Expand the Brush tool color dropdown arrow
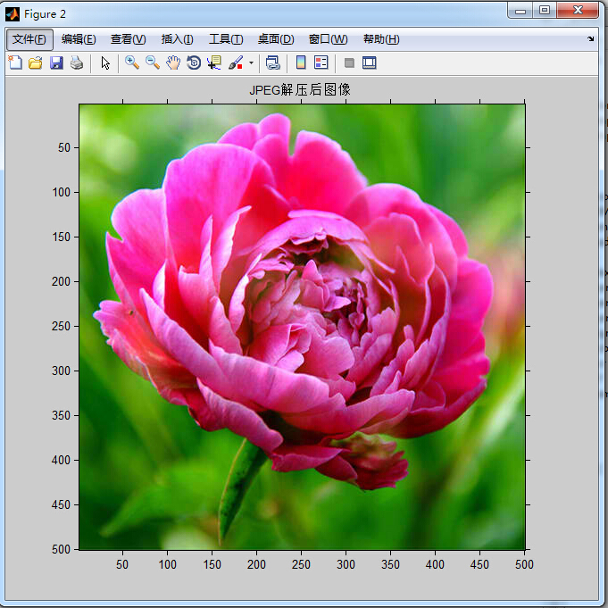Viewport: 608px width, 608px height. 251,62
